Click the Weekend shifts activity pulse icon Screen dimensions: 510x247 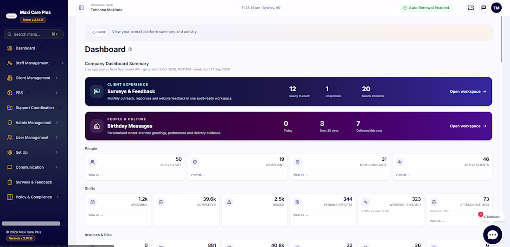(x=366, y=202)
